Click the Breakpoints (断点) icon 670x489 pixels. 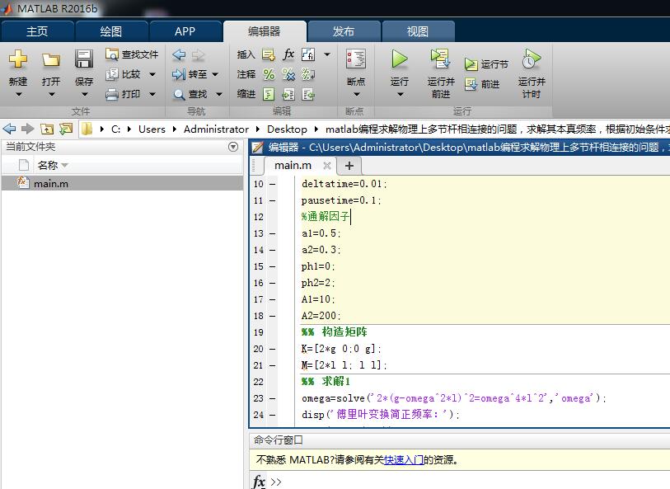pos(355,59)
